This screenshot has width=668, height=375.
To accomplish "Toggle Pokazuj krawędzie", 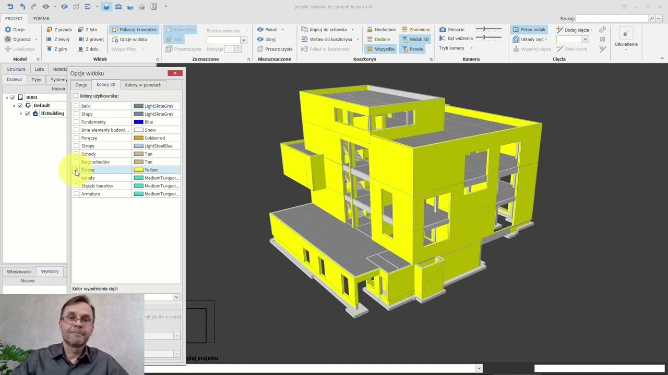I will click(134, 30).
